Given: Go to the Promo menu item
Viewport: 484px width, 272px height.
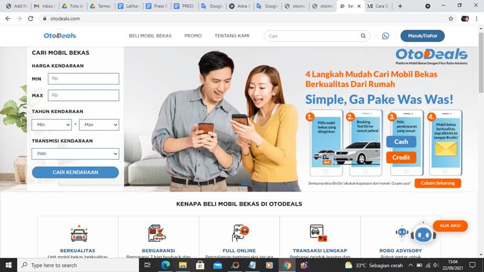Looking at the screenshot, I should tap(193, 36).
